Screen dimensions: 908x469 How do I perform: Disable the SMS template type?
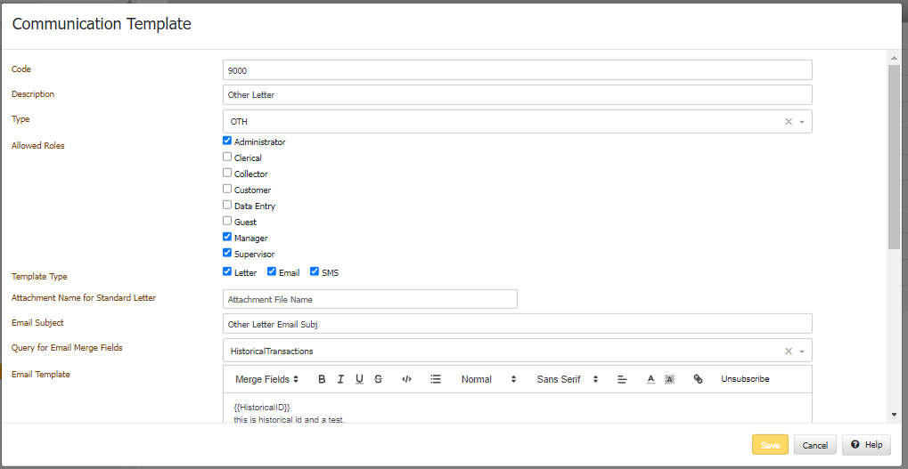pyautogui.click(x=315, y=271)
